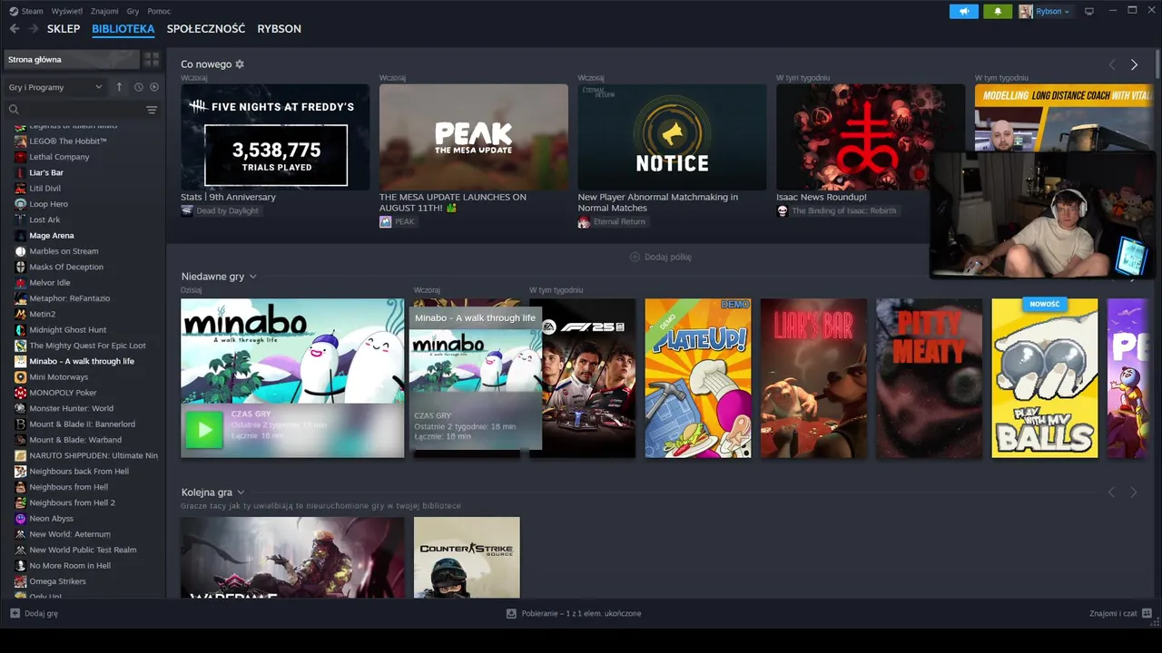Screen dimensions: 1162x653
Task: Select Neon Abyss in the games list
Action: pos(51,519)
